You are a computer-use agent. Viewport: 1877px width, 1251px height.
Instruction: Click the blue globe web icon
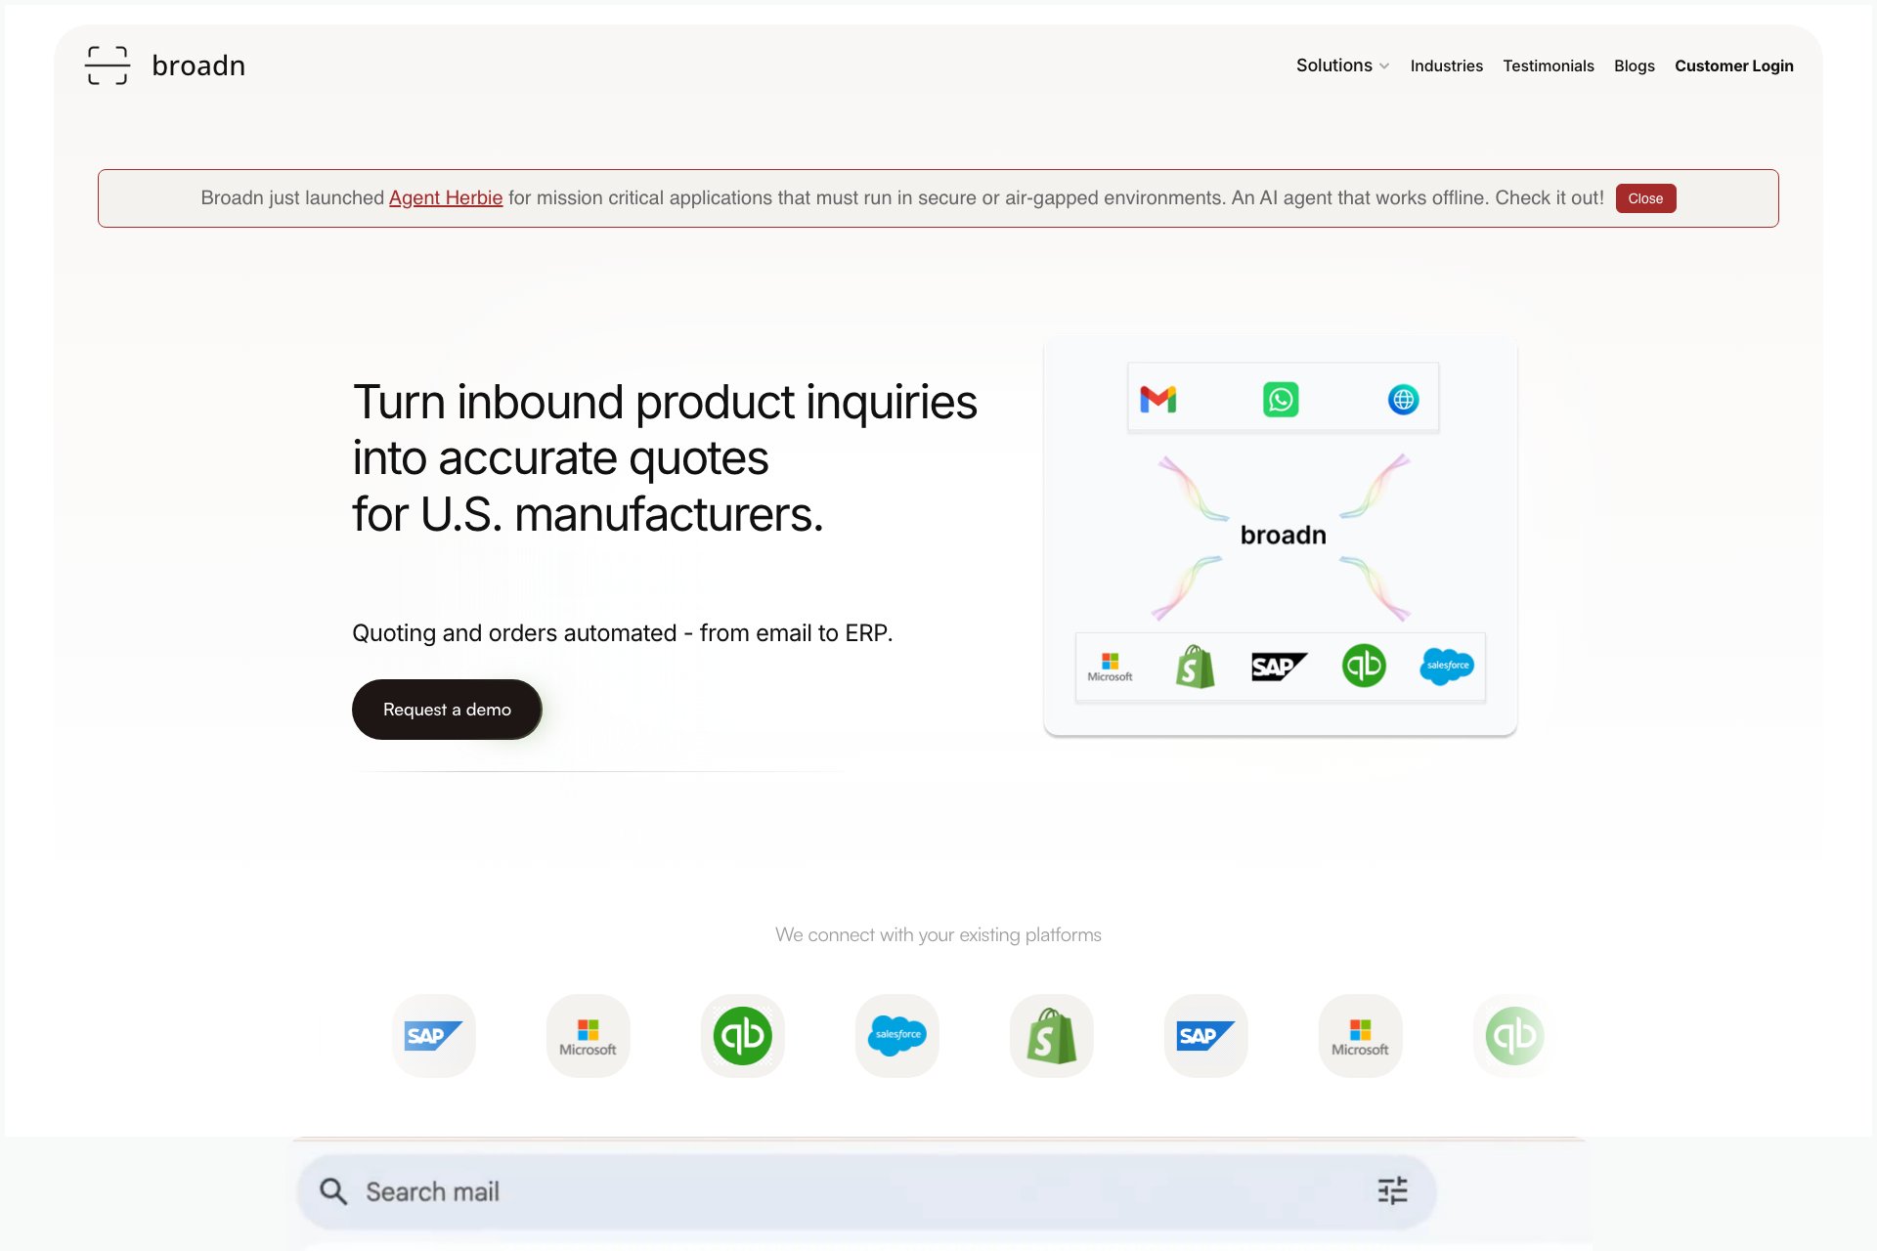point(1403,399)
